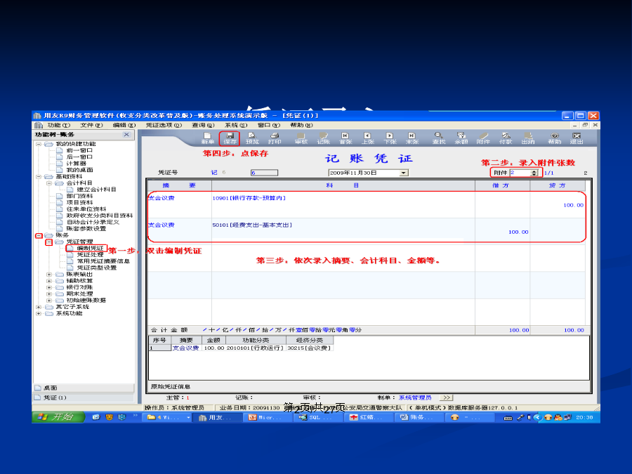Select 凭证处理 in function tree
Viewport: 632px width, 474px height.
[91, 255]
